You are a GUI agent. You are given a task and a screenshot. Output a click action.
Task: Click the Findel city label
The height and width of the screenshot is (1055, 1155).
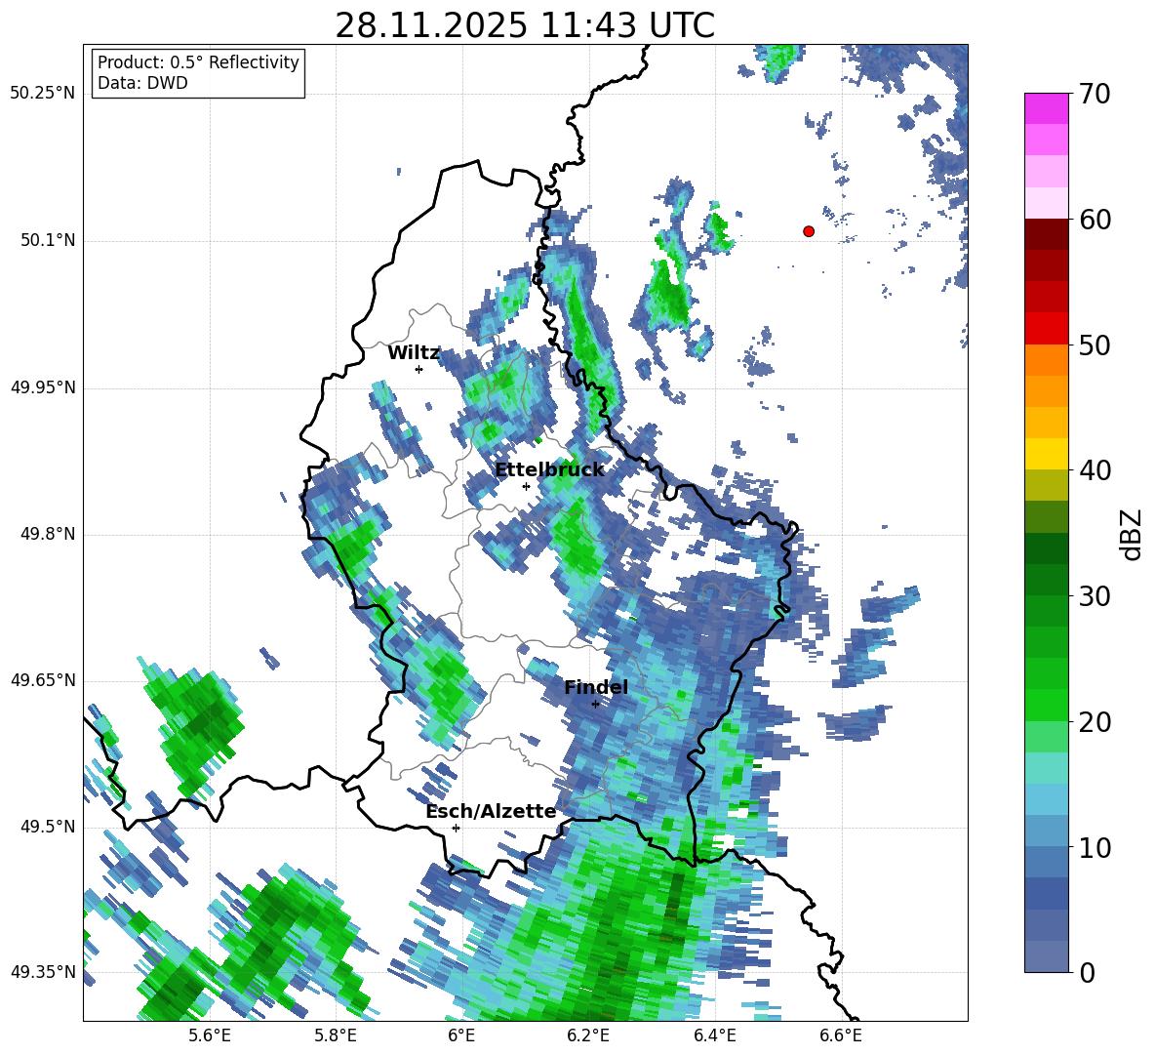(596, 687)
